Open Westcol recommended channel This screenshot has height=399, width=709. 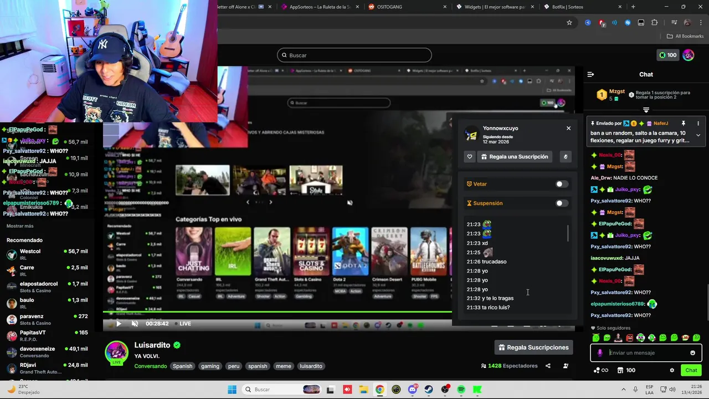pos(47,254)
